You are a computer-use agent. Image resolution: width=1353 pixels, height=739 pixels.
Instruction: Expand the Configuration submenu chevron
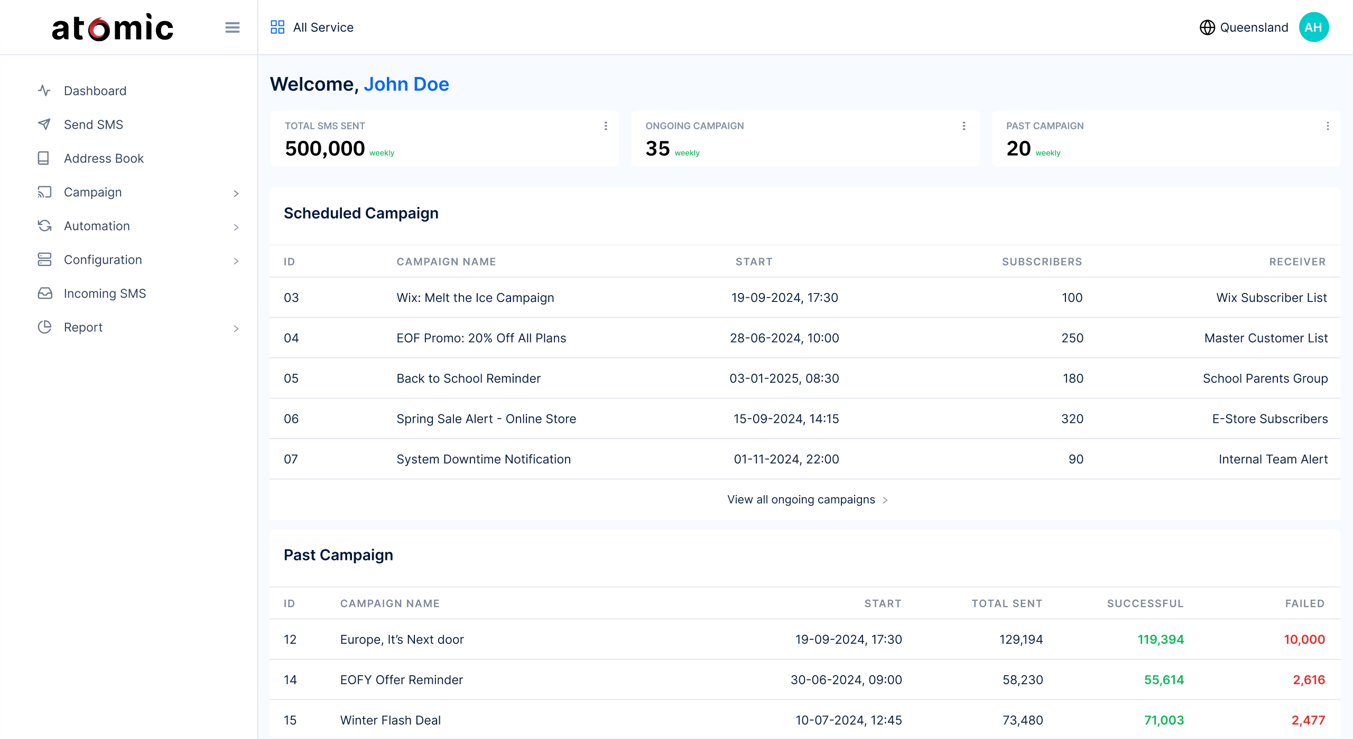(236, 261)
